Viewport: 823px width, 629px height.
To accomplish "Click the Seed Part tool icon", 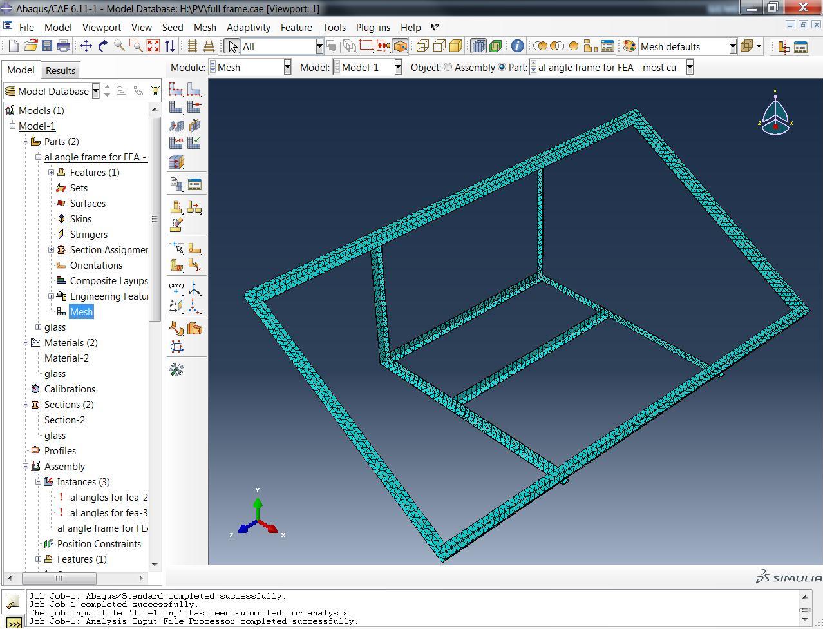I will (x=176, y=90).
